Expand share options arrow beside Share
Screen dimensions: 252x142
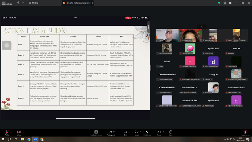(x=164, y=132)
